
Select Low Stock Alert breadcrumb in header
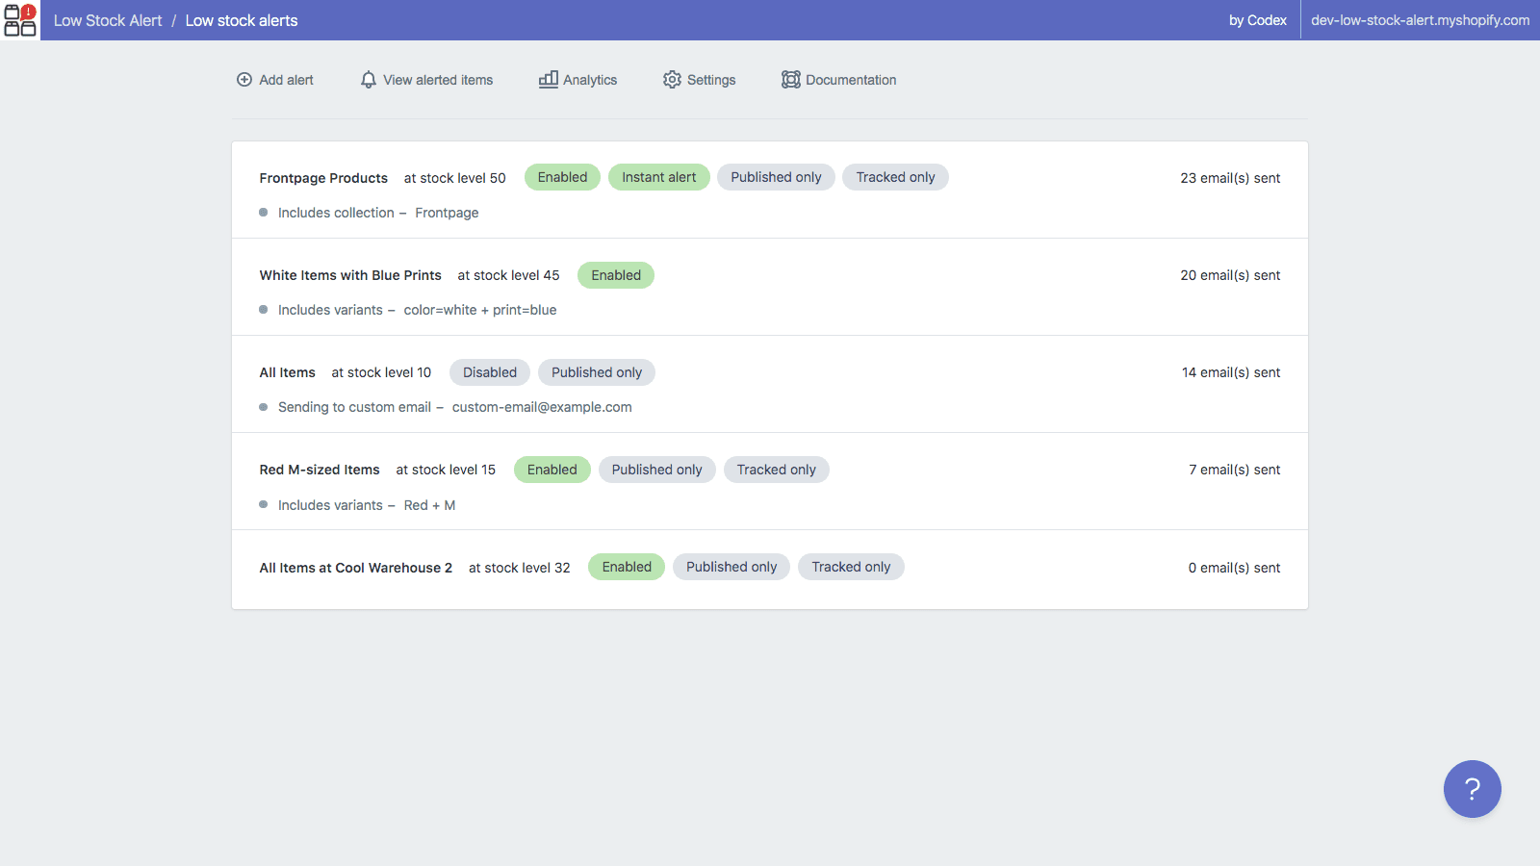click(x=108, y=19)
